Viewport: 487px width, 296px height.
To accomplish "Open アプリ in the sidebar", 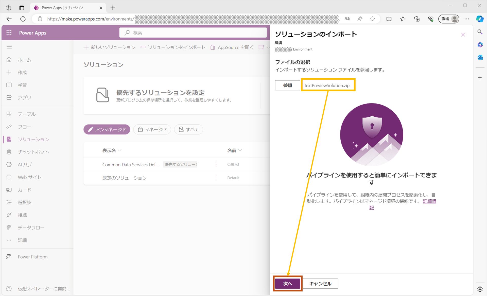I will [24, 98].
